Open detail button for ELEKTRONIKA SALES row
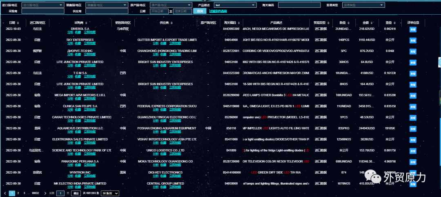The height and width of the screenshot is (197, 441). (x=413, y=140)
